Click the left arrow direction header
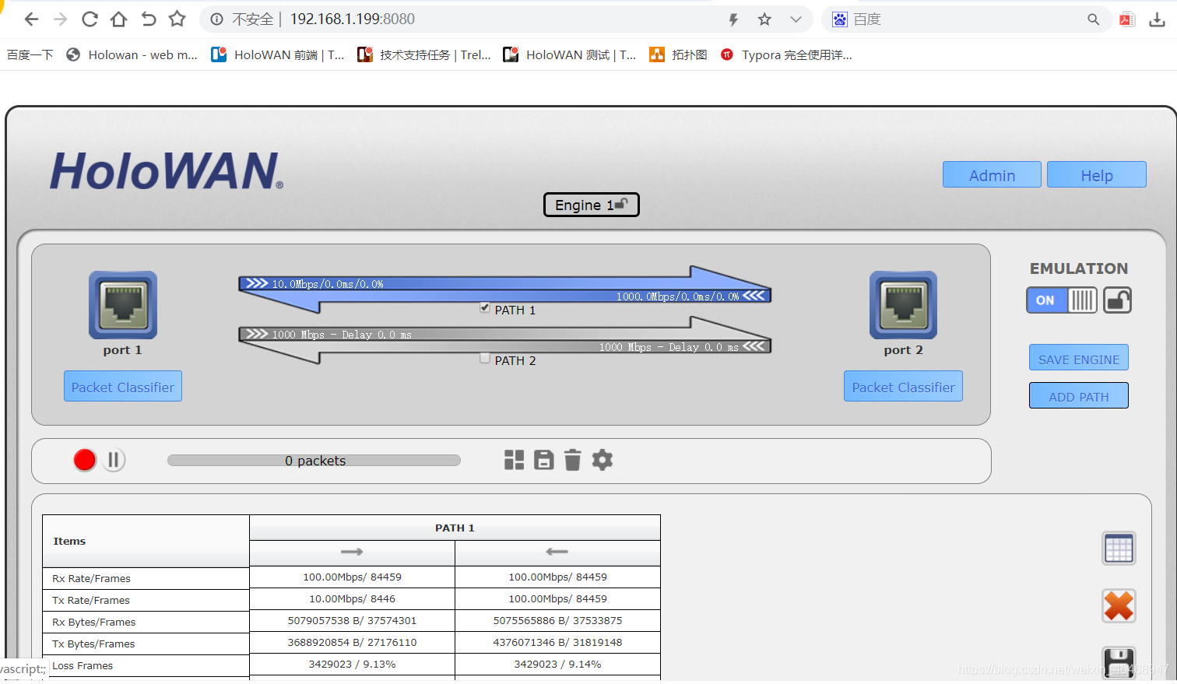The height and width of the screenshot is (684, 1177). click(557, 552)
